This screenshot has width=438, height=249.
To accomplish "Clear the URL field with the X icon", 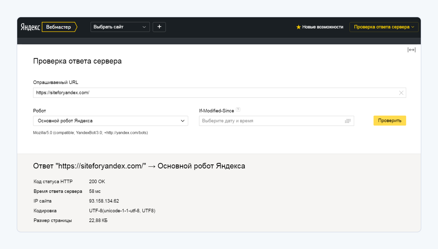I will (401, 93).
